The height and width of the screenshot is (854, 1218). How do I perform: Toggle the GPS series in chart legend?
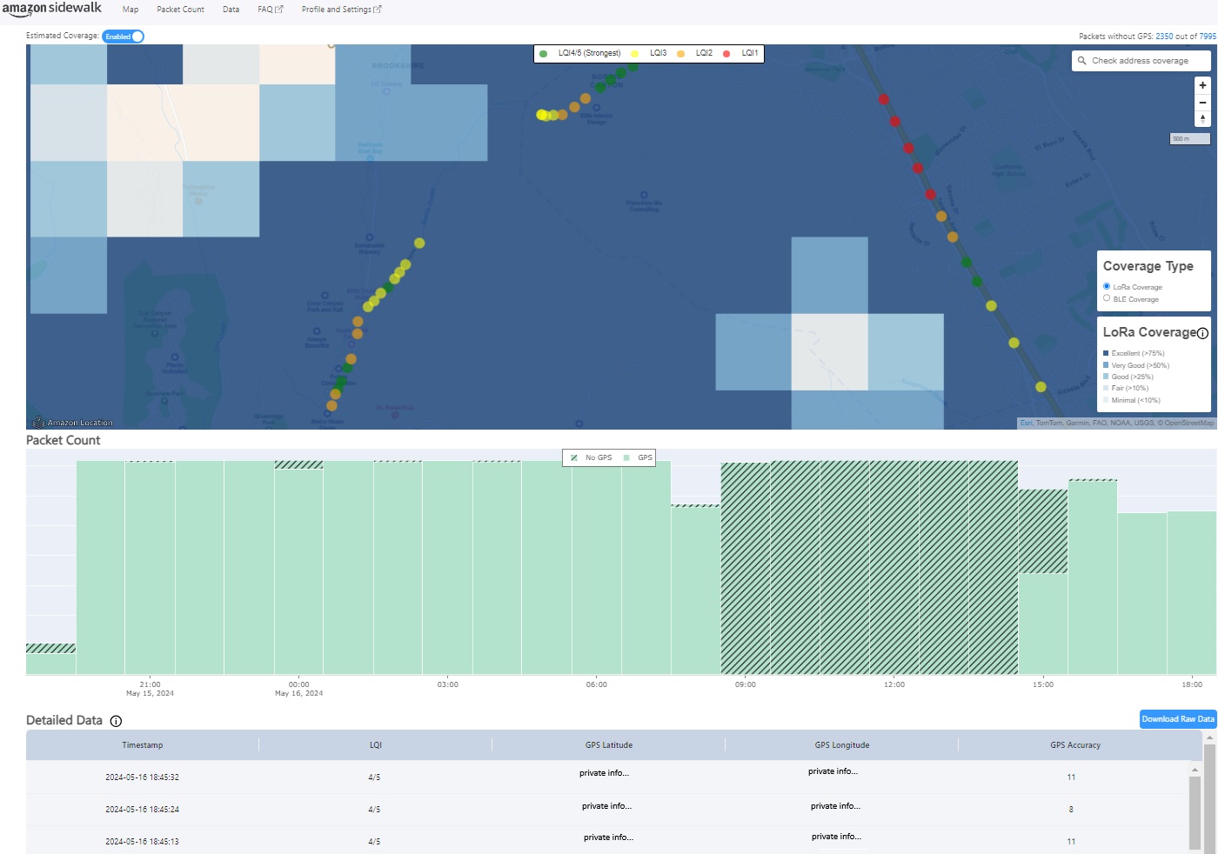tap(638, 457)
